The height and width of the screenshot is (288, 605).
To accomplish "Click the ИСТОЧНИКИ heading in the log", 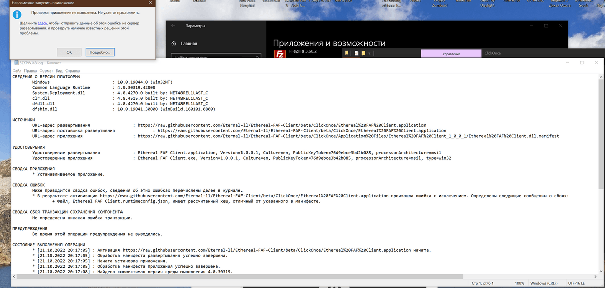I will coord(23,120).
